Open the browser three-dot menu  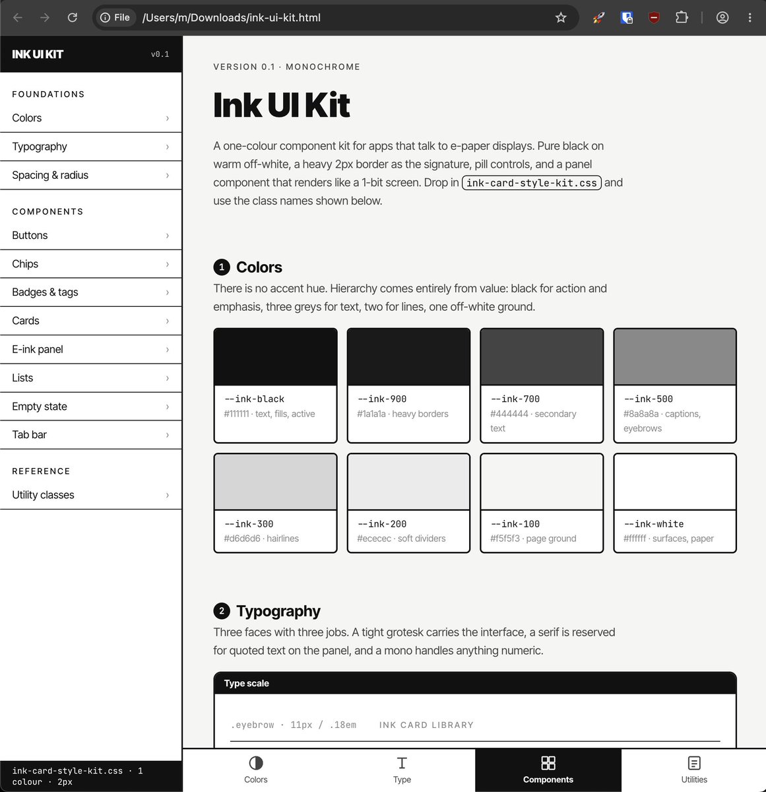pos(750,18)
